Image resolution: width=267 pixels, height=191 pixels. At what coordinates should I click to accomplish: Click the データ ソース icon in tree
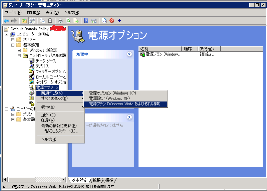pyautogui.click(x=32, y=61)
